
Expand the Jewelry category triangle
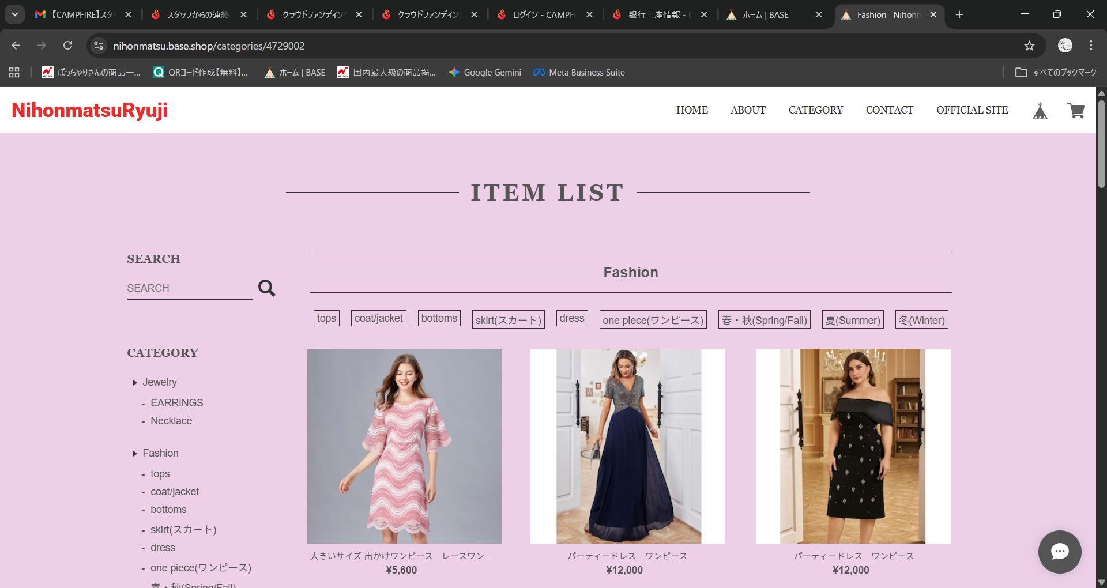coord(135,383)
